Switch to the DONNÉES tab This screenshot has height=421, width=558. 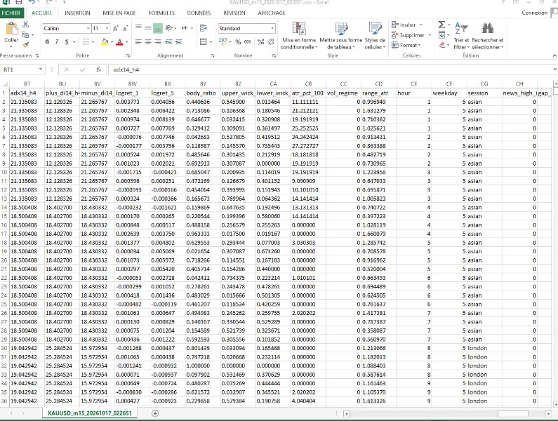[199, 13]
